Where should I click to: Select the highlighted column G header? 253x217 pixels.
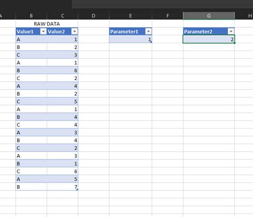tap(209, 16)
